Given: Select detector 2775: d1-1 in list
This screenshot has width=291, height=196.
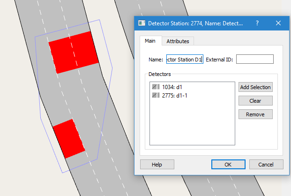Looking at the screenshot, I should click(x=192, y=95).
